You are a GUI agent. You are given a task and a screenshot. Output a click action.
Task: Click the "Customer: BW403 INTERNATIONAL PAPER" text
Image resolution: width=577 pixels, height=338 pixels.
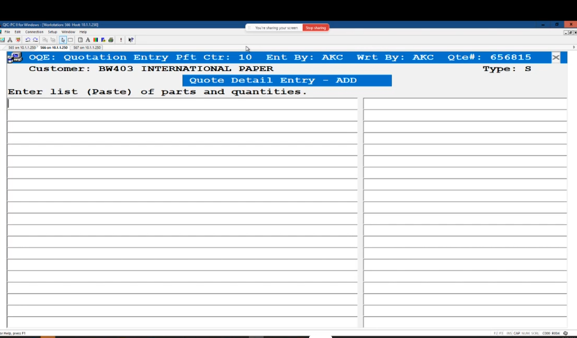pos(151,69)
